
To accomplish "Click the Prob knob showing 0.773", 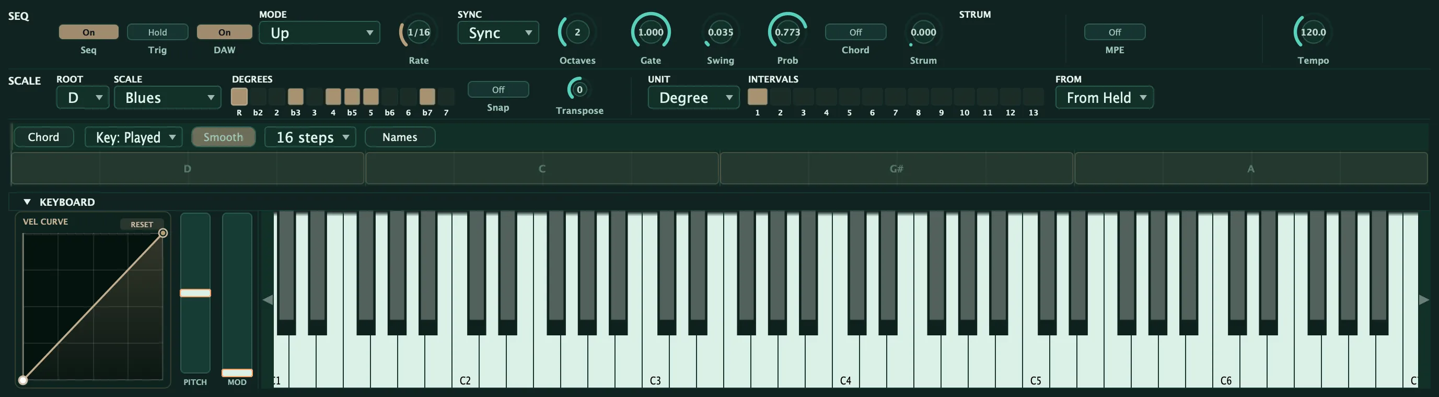I will pos(787,32).
